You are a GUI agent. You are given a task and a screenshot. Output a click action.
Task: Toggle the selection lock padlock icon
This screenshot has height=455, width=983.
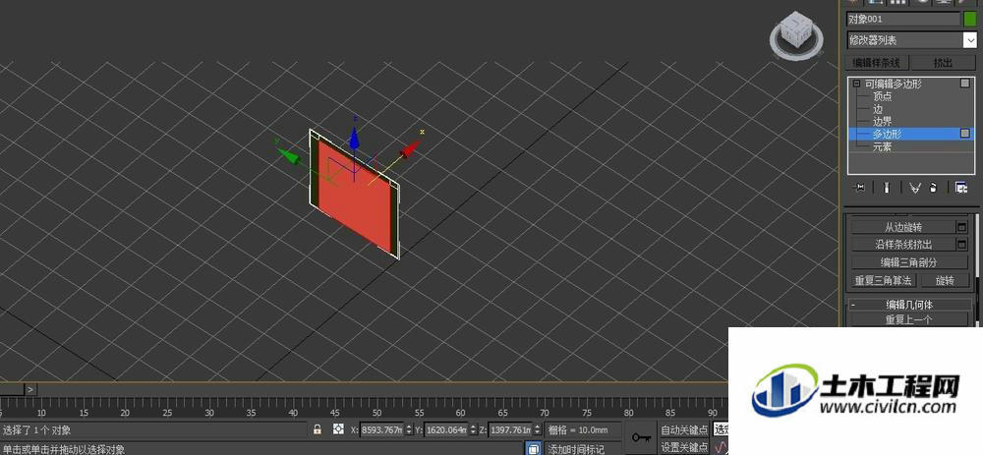coord(318,429)
